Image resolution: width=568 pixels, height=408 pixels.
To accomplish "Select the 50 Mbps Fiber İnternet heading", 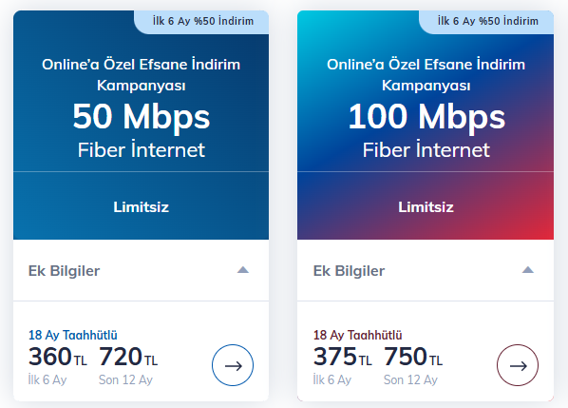I will click(142, 130).
